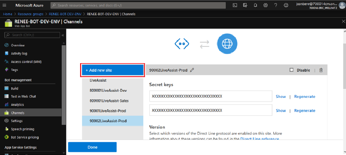Viewport: 346px width, 155px height.
Task: Click the bot icon in channel header
Action: (182, 43)
